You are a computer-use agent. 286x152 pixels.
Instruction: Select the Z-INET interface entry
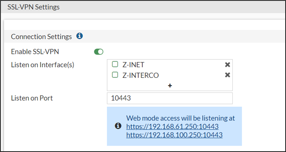coord(136,65)
